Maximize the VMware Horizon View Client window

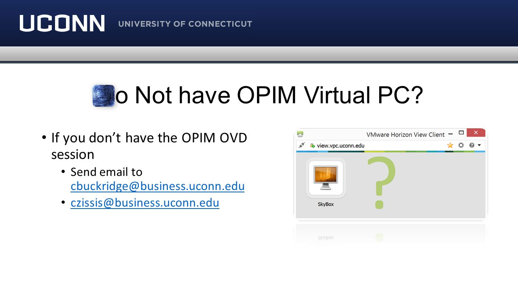coord(461,133)
